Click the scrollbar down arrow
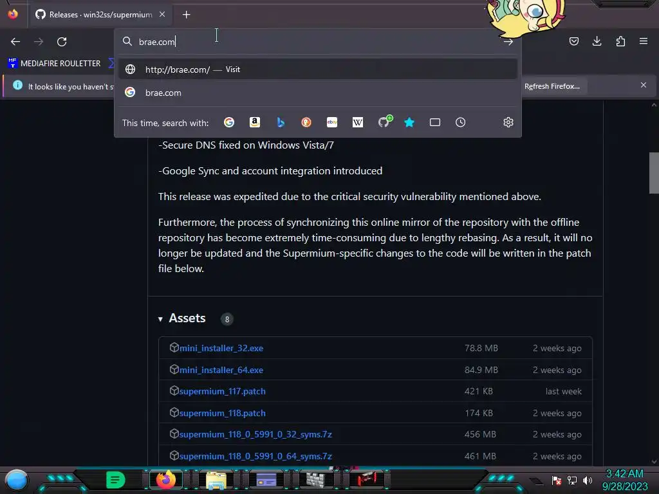 [654, 461]
